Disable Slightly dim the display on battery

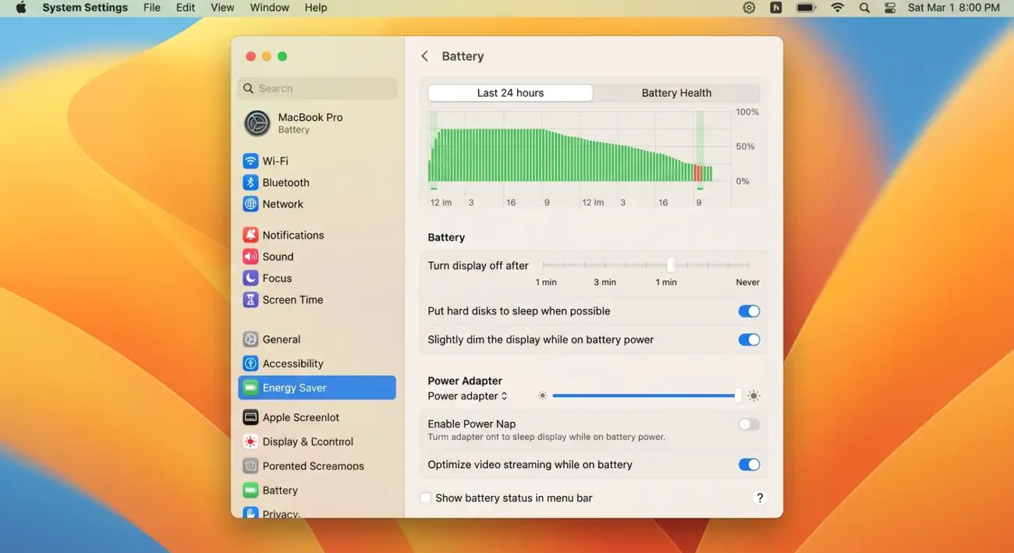click(x=749, y=340)
